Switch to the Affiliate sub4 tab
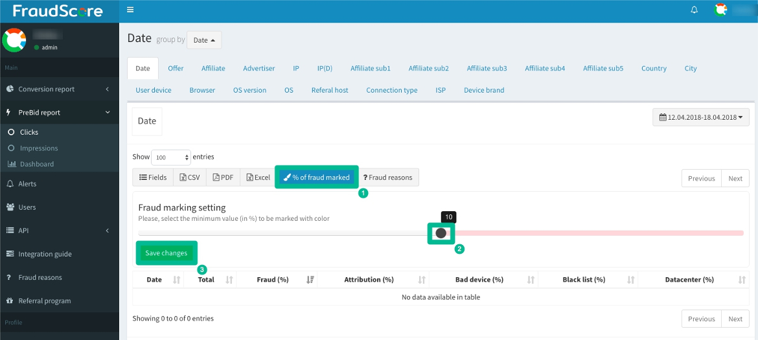Image resolution: width=758 pixels, height=340 pixels. [545, 69]
